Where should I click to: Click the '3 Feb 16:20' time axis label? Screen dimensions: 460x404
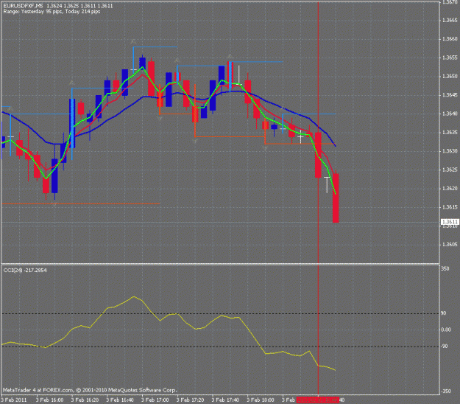click(x=85, y=400)
